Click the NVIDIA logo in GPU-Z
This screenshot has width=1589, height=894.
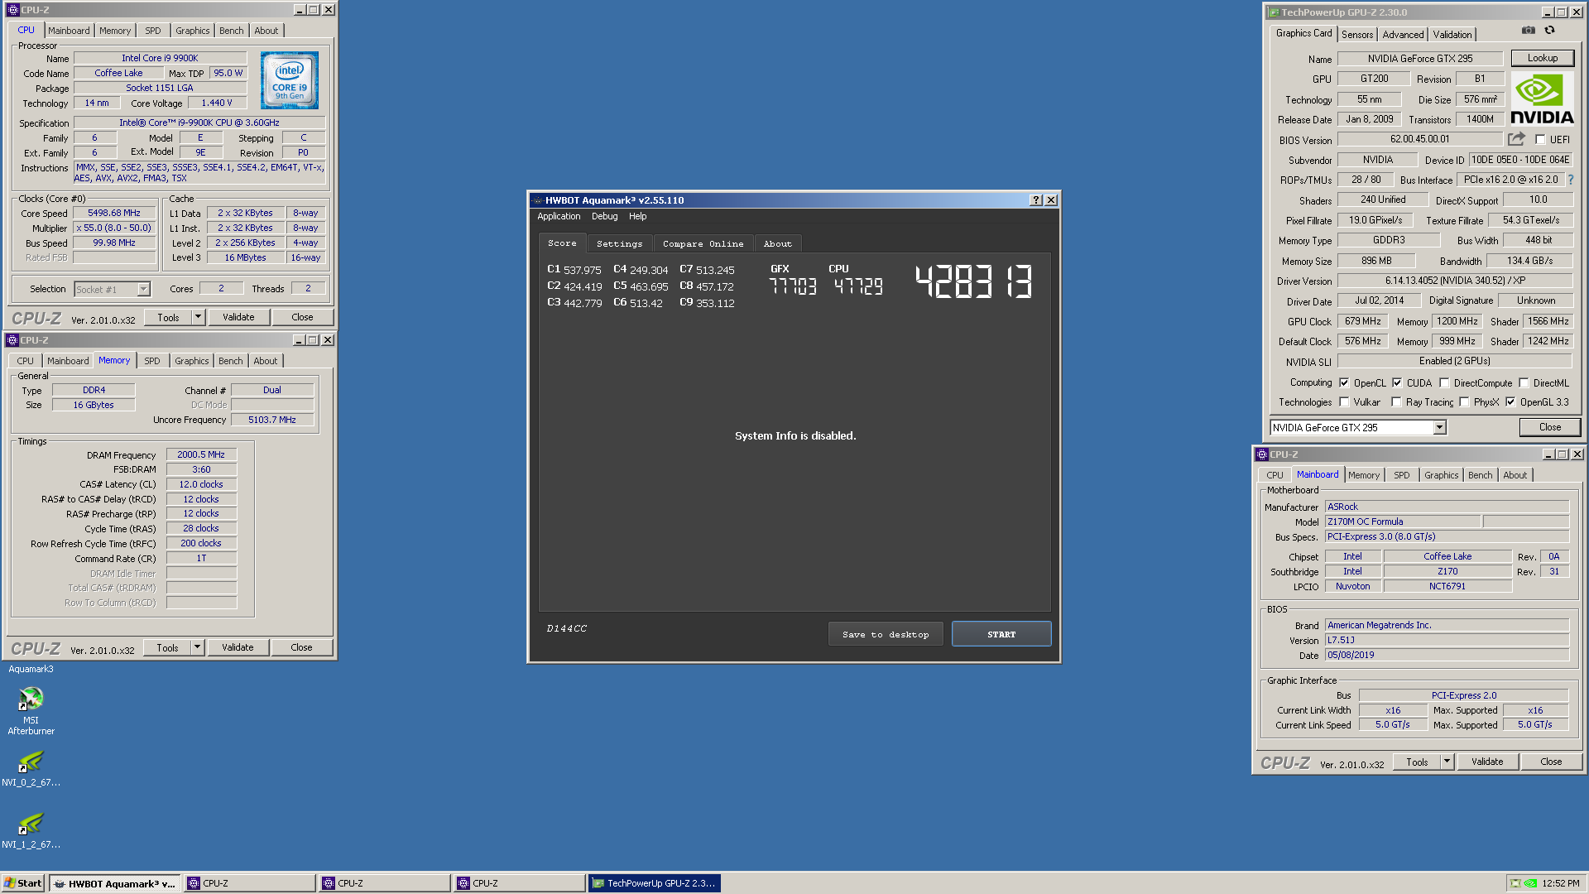pos(1542,99)
